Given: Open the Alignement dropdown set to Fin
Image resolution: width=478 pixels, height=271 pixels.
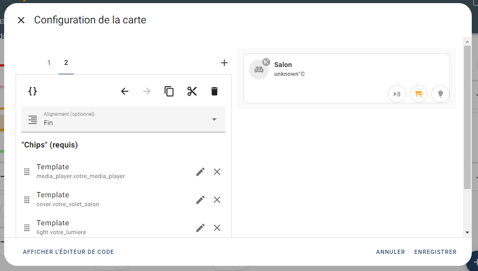Looking at the screenshot, I should click(x=124, y=119).
